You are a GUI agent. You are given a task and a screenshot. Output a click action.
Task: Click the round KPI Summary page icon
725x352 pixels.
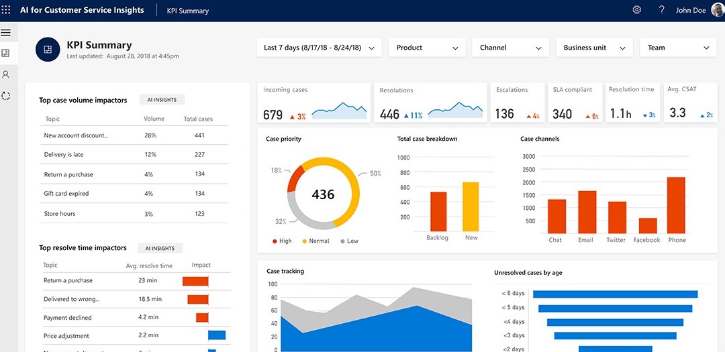click(48, 50)
